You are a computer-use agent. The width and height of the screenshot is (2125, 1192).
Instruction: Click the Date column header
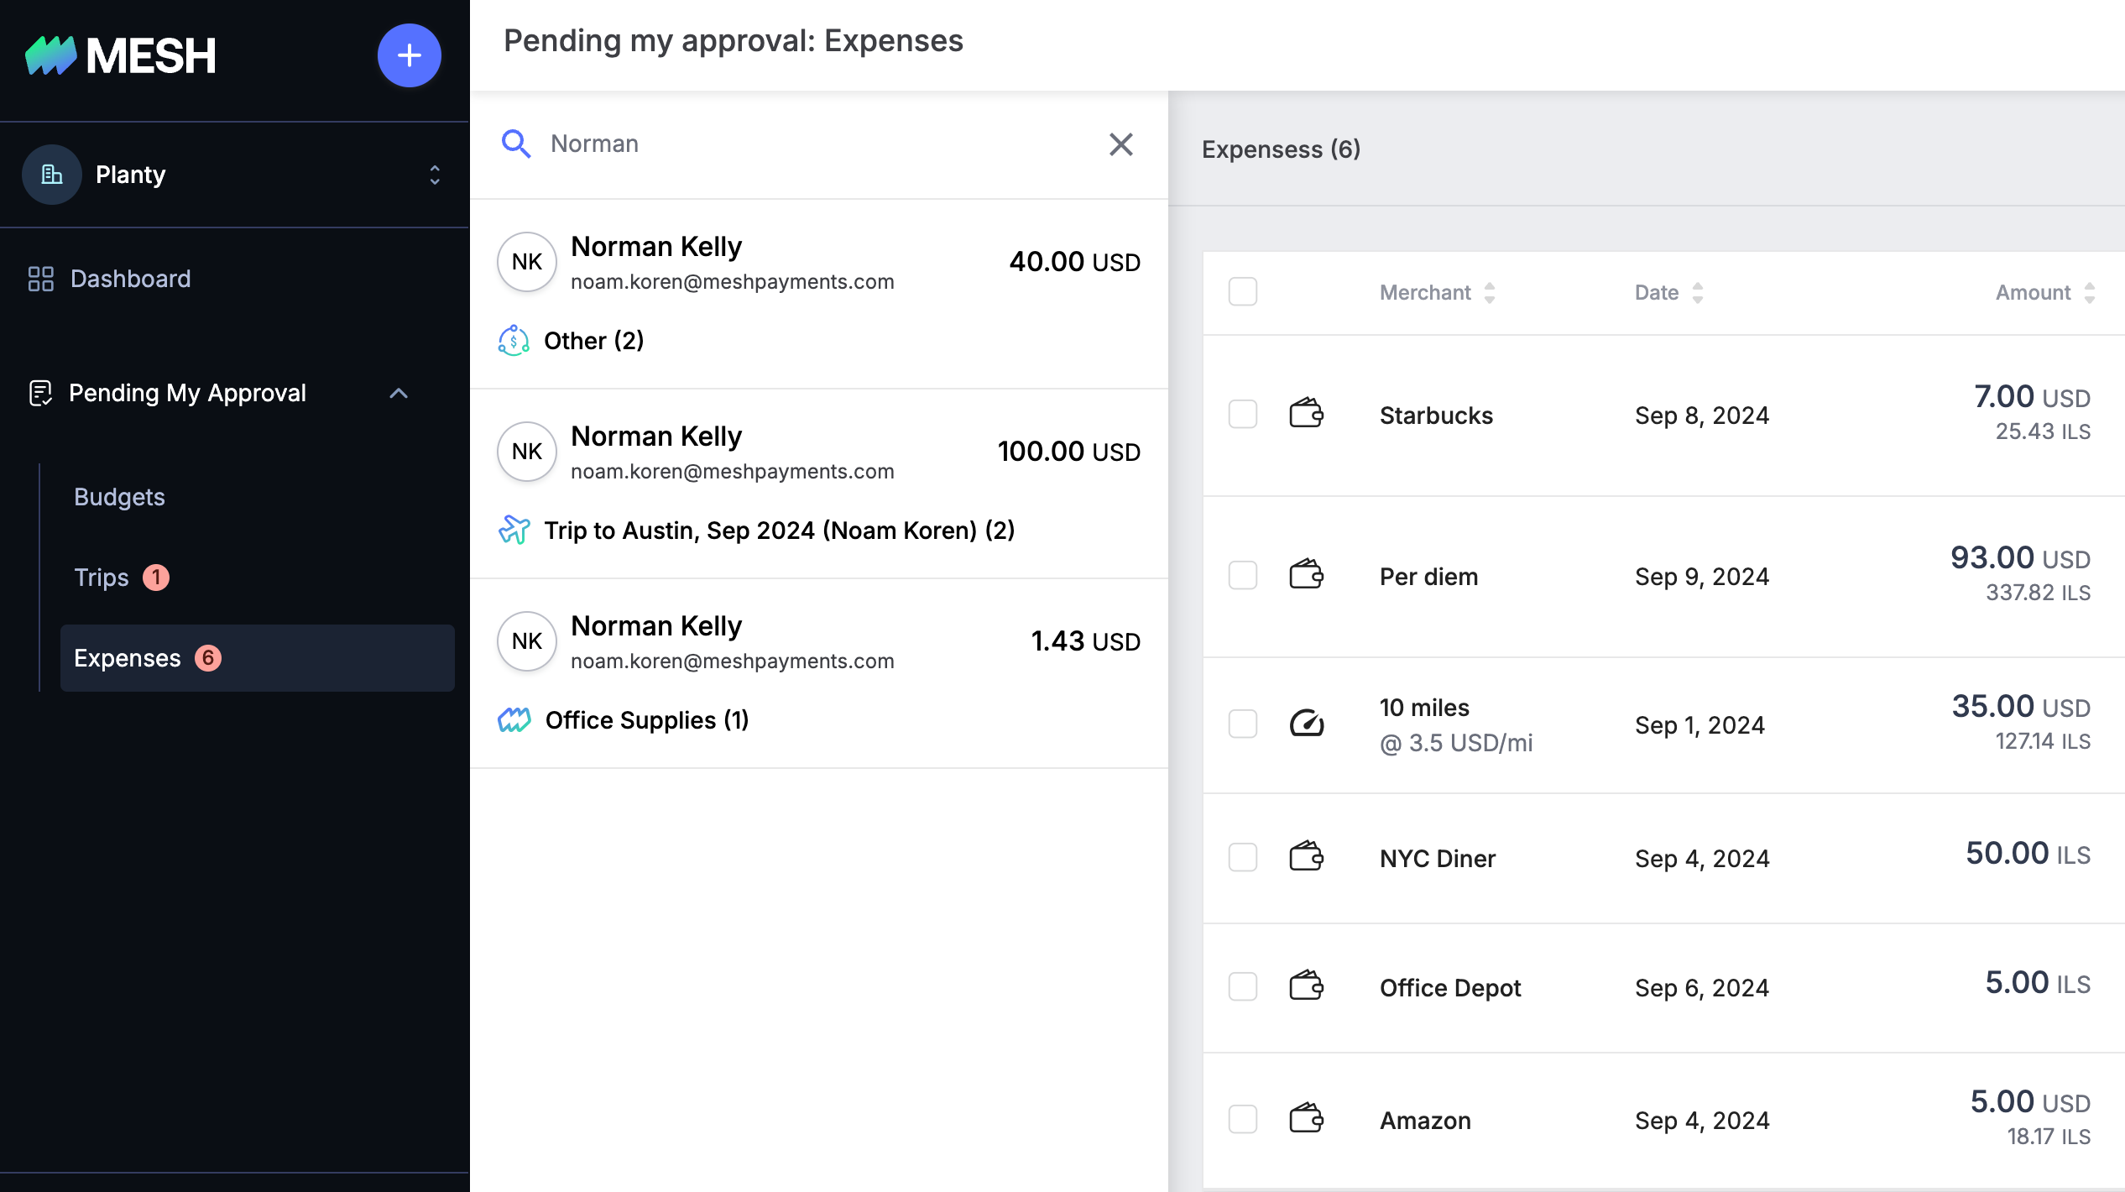tap(1657, 292)
